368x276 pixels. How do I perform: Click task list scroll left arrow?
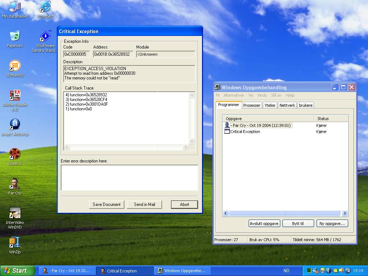[226, 213]
